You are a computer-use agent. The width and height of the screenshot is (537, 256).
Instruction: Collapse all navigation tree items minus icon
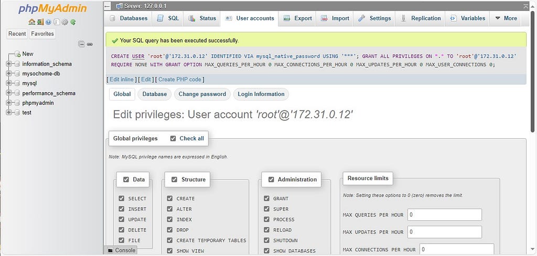coord(81,44)
